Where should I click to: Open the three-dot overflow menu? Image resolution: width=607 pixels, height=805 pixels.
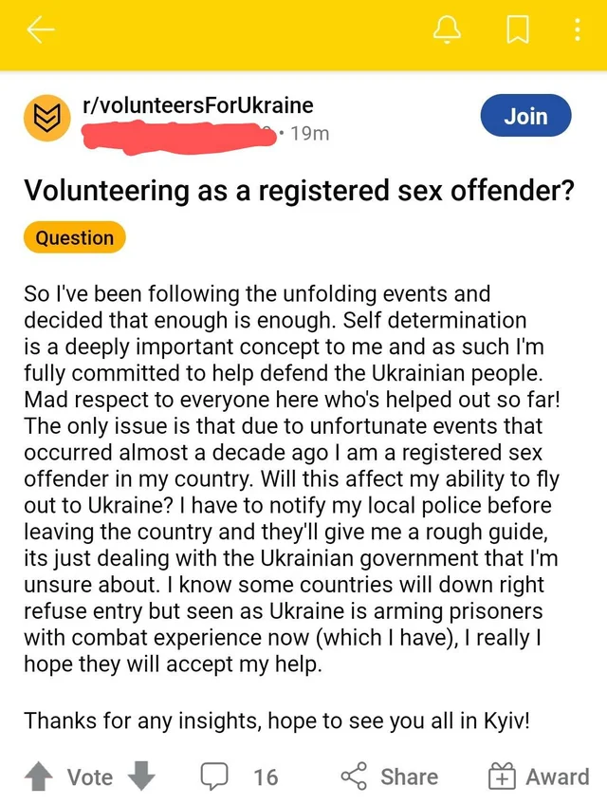(578, 32)
